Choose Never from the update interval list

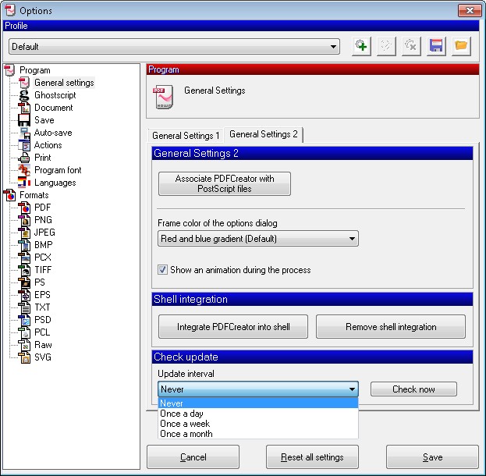(x=258, y=403)
